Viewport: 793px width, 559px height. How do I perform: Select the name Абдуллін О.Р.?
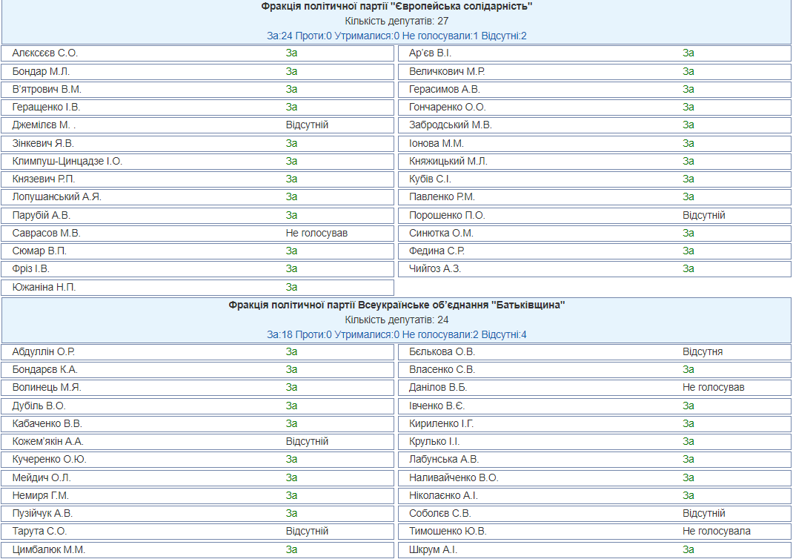coord(44,351)
